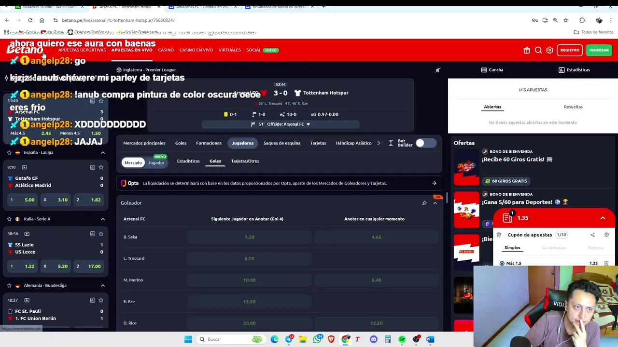Screen dimensions: 618x347
Task: Expand the bet slip panel chevron
Action: coord(603,218)
